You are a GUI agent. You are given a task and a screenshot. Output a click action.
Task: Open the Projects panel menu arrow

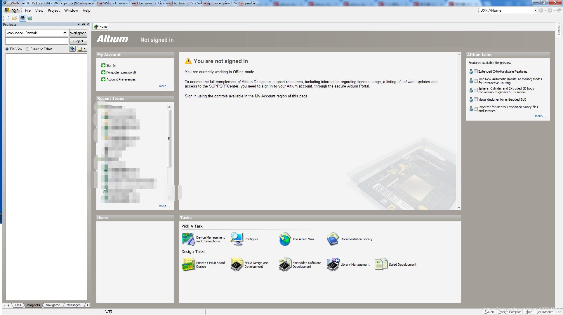(x=78, y=24)
